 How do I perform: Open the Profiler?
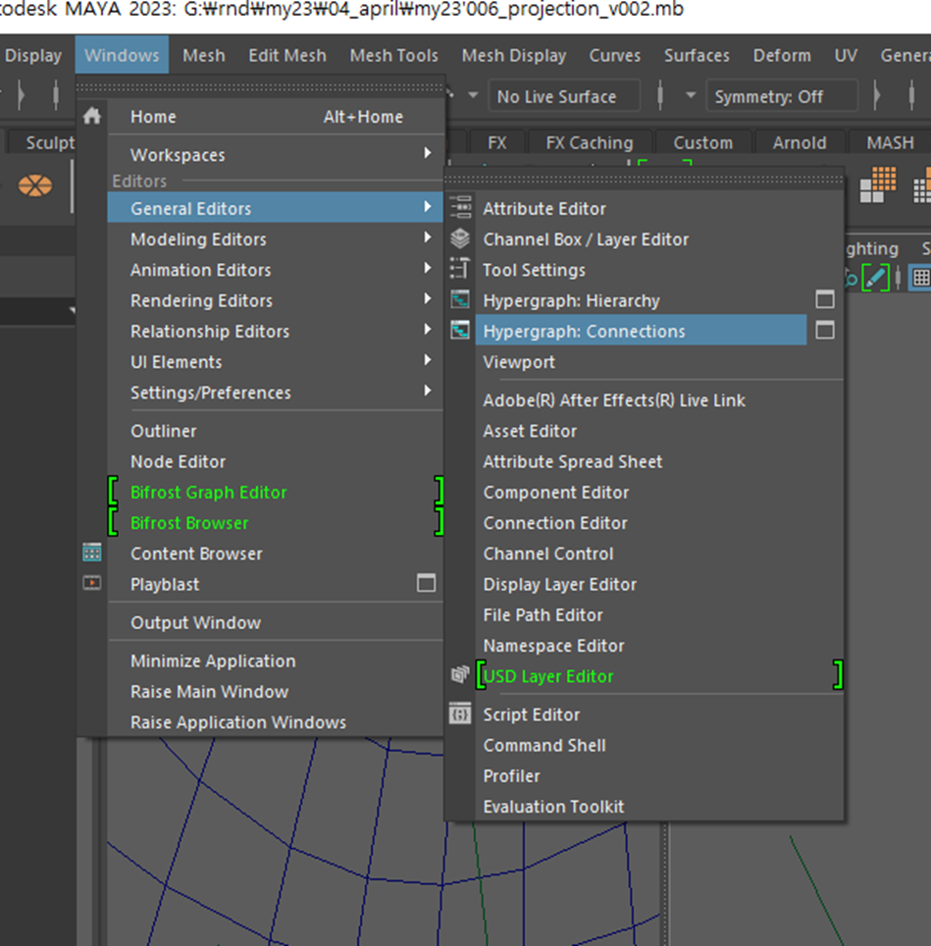coord(659,776)
